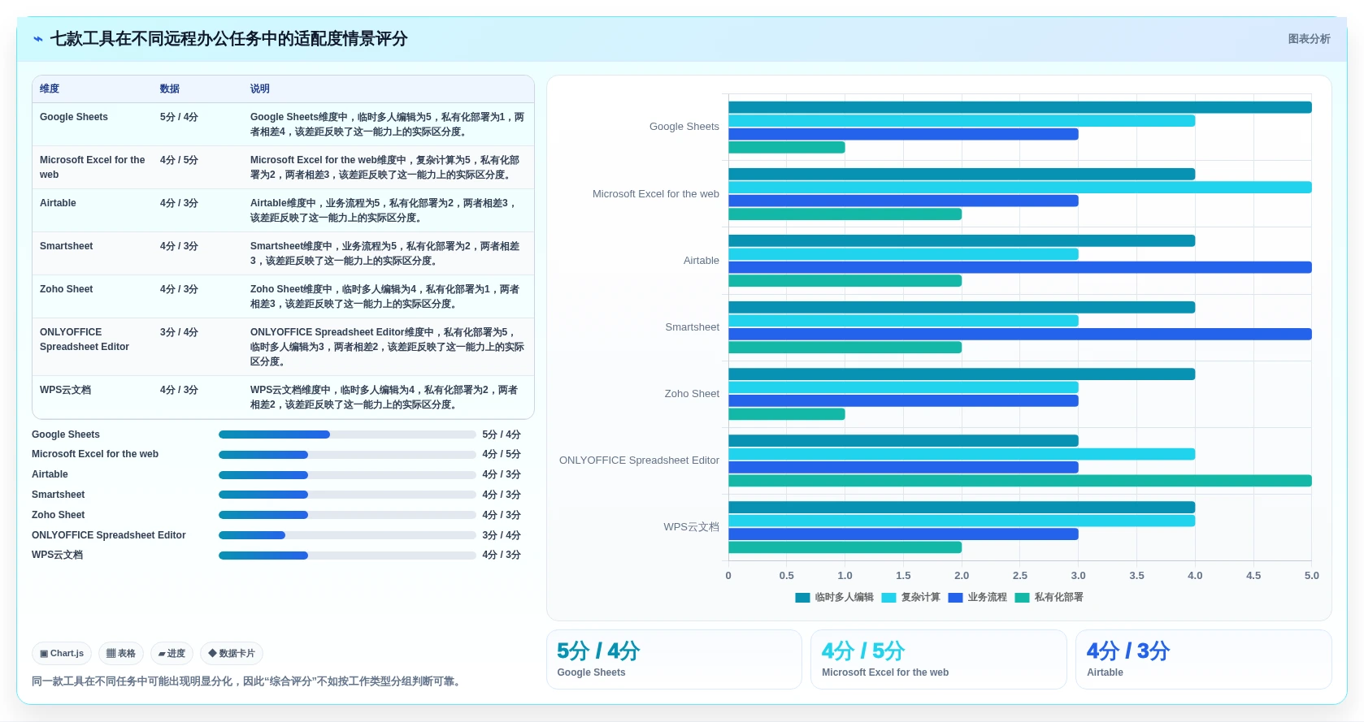Toggle 私有化部署 legend swatch

click(1022, 598)
